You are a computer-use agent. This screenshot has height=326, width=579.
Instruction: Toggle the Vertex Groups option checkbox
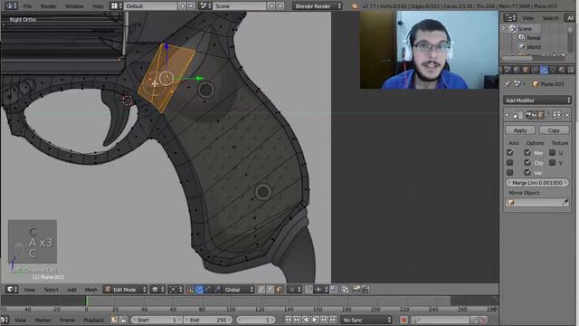point(527,173)
